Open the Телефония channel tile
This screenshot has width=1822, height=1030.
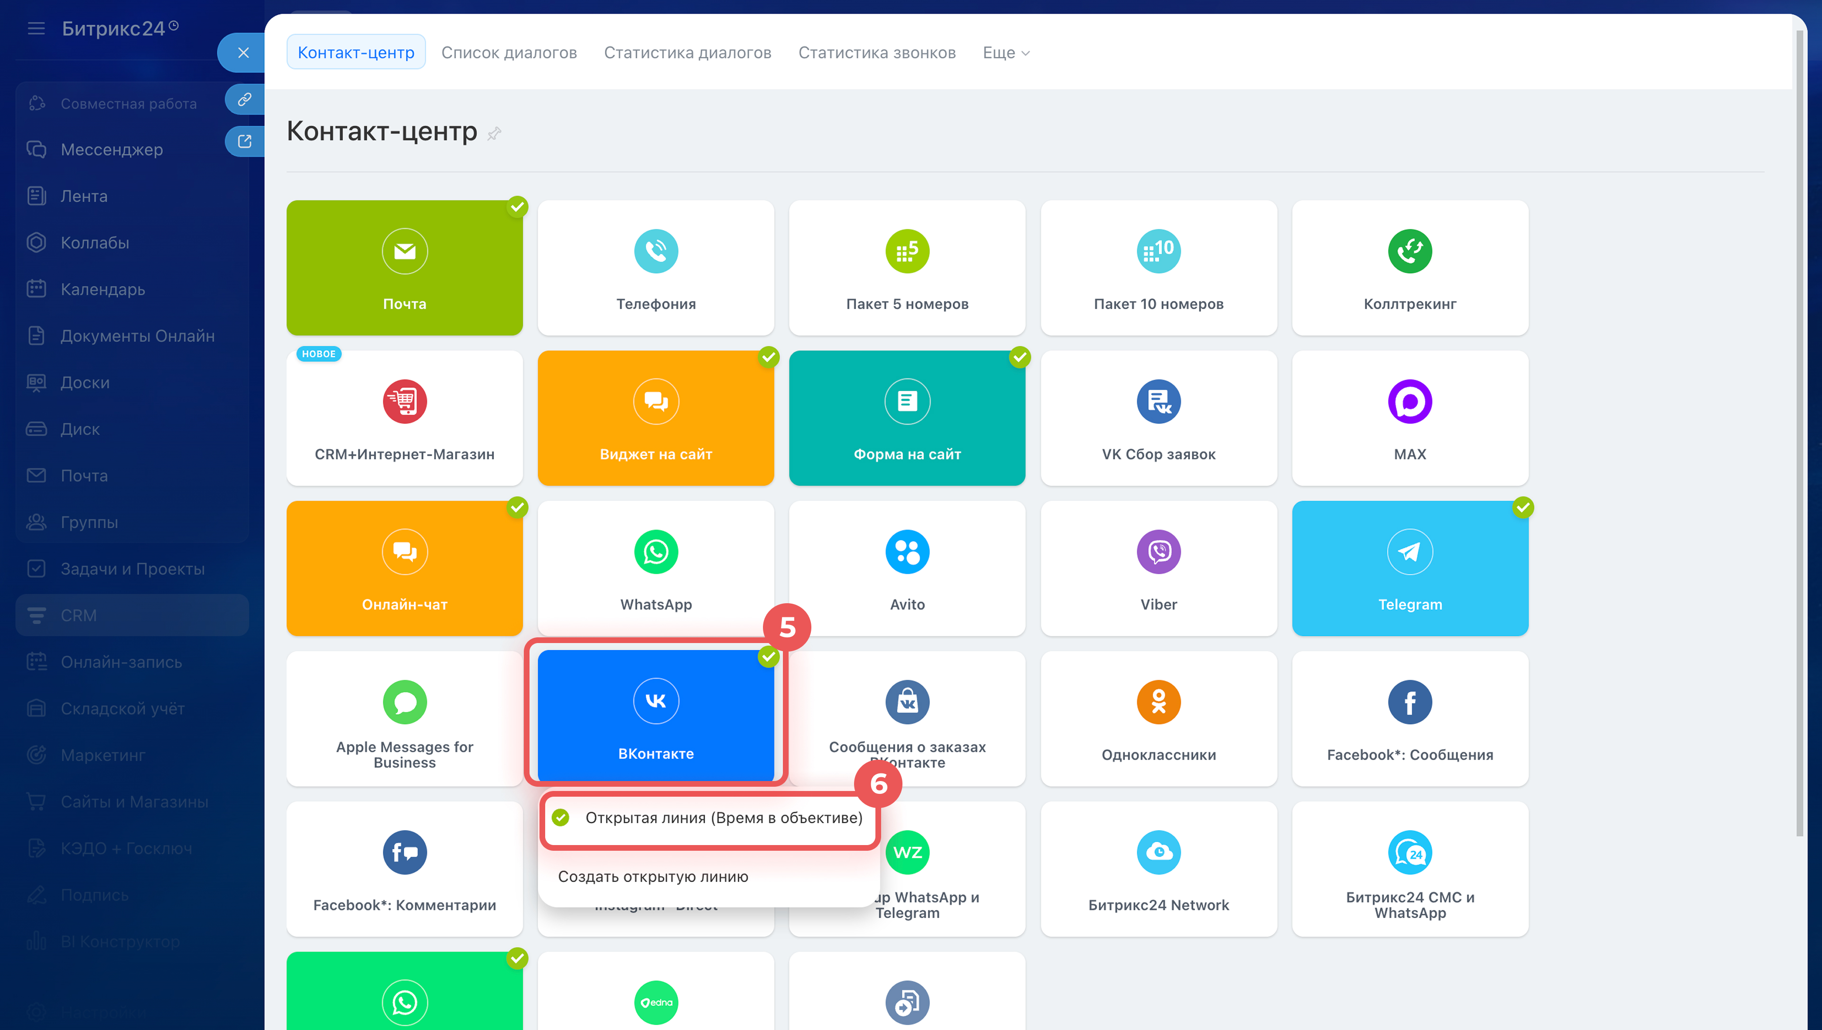tap(655, 267)
